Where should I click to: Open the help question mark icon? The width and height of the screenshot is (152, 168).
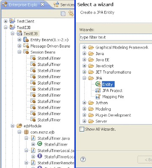83,159
